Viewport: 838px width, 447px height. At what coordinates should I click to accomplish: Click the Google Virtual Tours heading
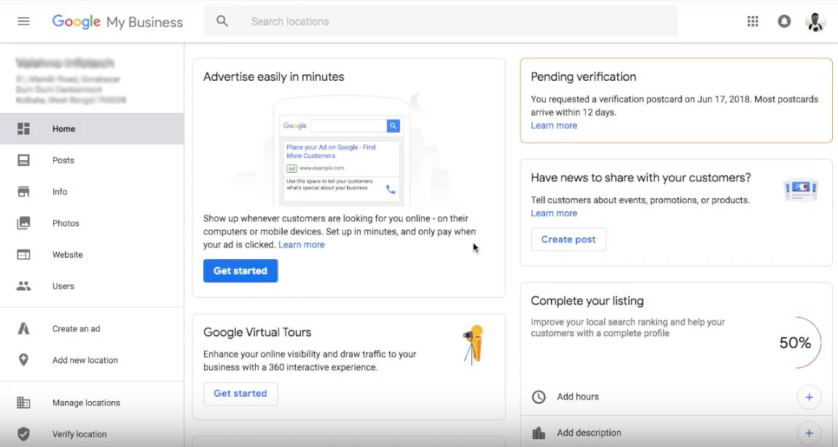(257, 332)
